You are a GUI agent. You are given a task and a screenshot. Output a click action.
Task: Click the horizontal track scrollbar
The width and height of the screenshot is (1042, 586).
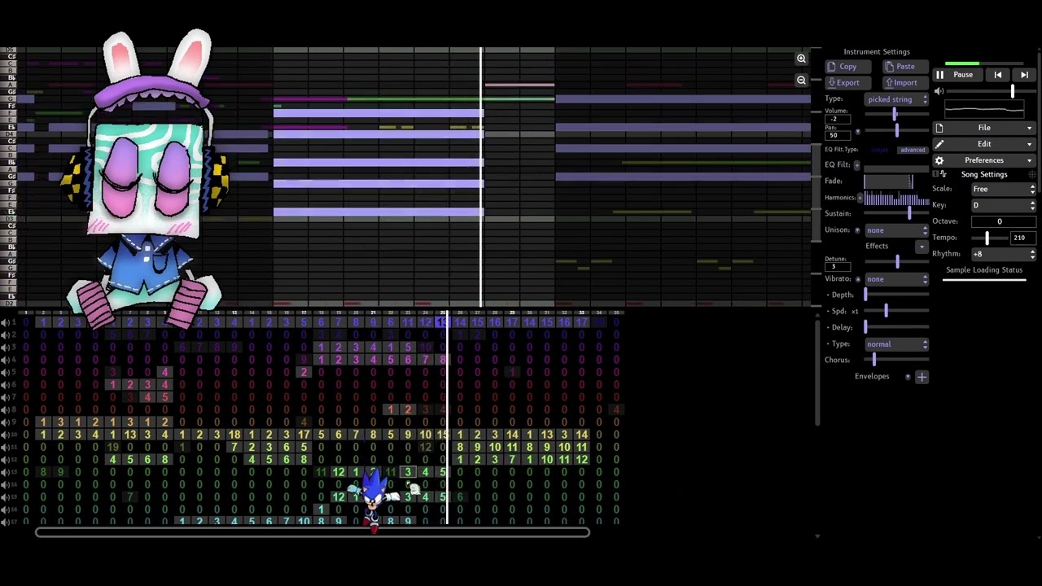[x=313, y=532]
